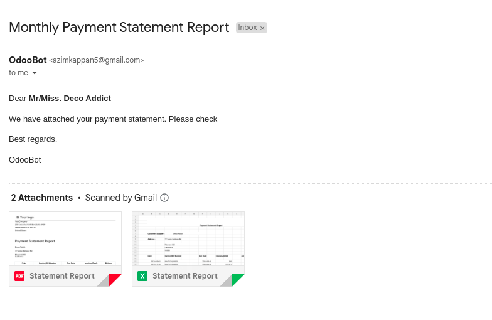Click the '2 Attachments' heading
The image size is (492, 320).
tap(42, 198)
